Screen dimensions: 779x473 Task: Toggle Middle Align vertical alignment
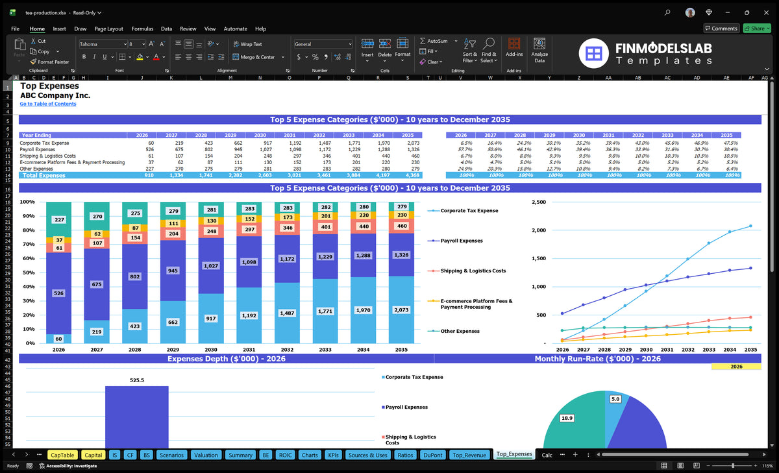pos(189,44)
